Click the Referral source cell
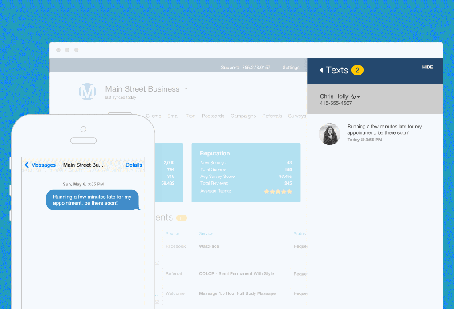Image resolution: width=454 pixels, height=309 pixels. 174,274
